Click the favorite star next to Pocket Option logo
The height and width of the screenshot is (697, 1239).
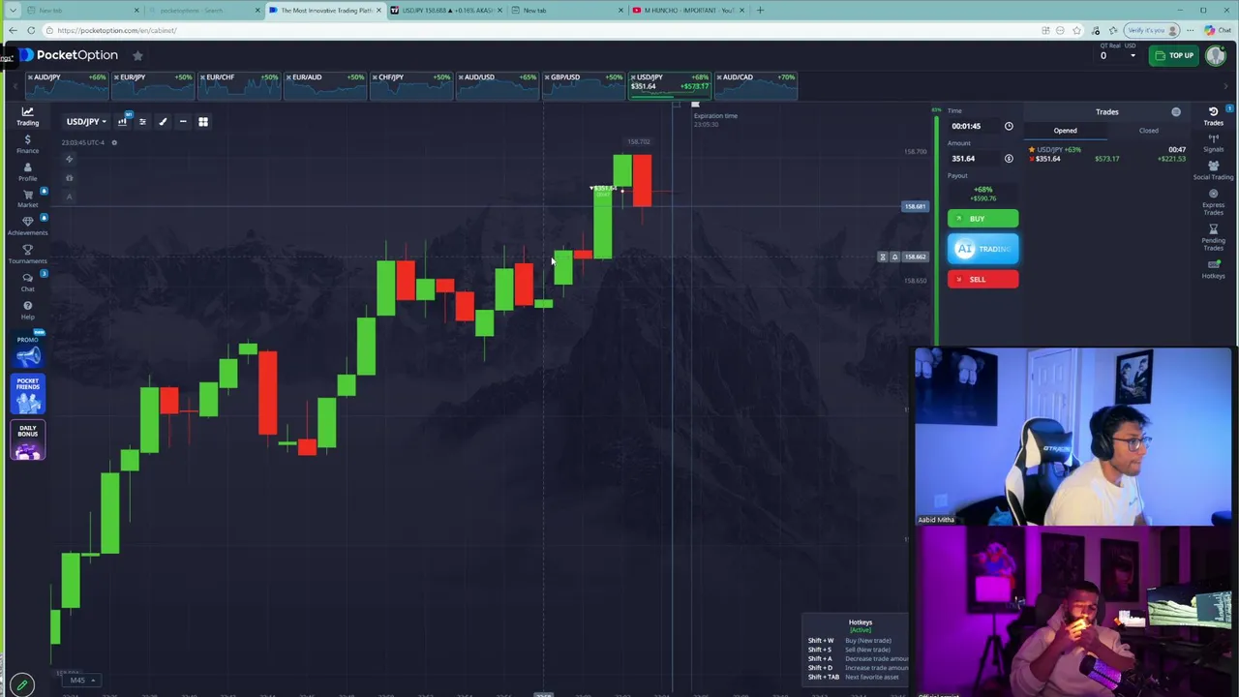click(x=137, y=55)
